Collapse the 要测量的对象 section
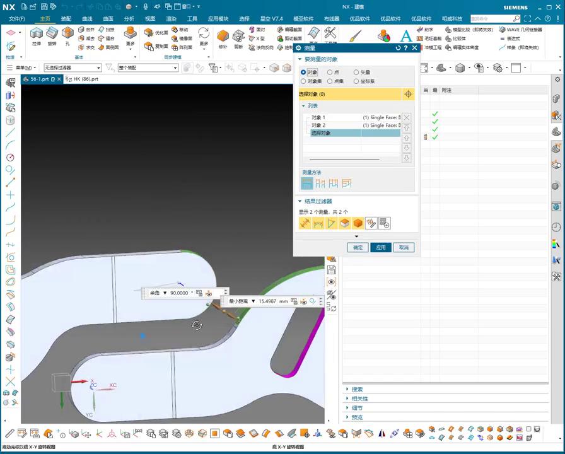This screenshot has height=454, width=565. click(301, 59)
